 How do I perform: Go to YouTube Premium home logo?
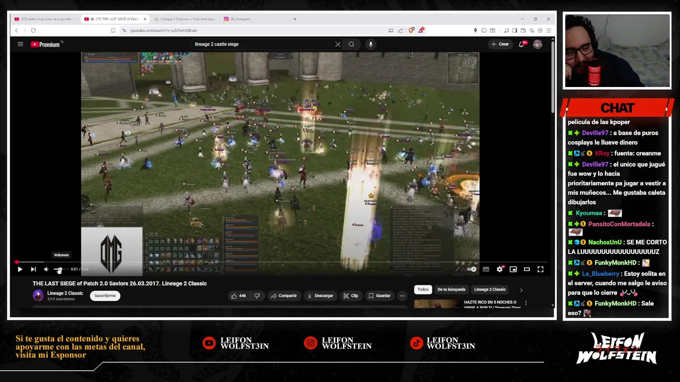click(x=45, y=44)
